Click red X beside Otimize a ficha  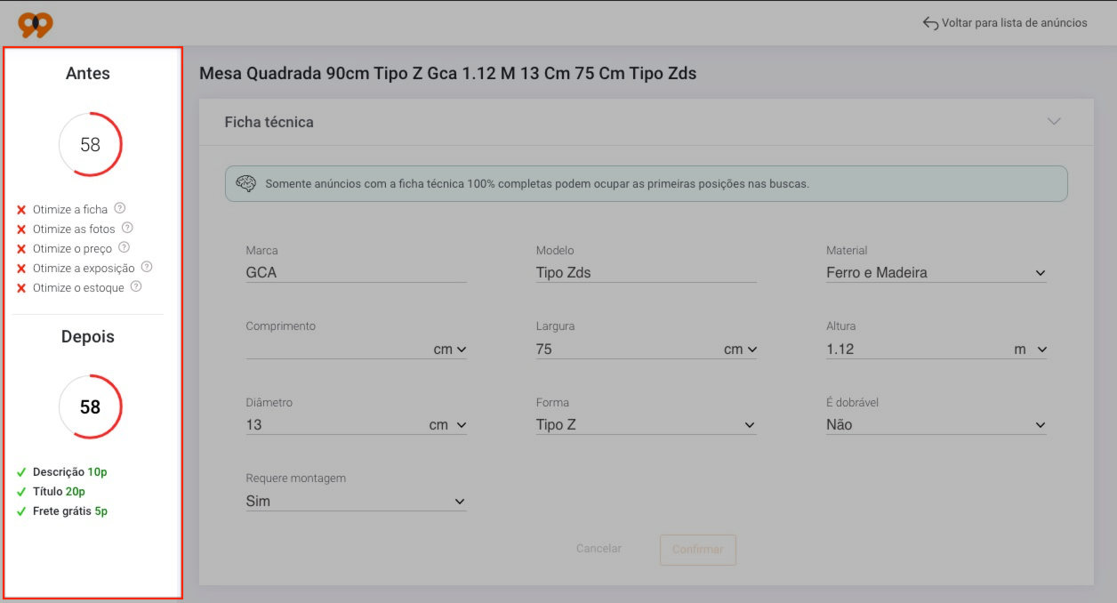click(21, 210)
